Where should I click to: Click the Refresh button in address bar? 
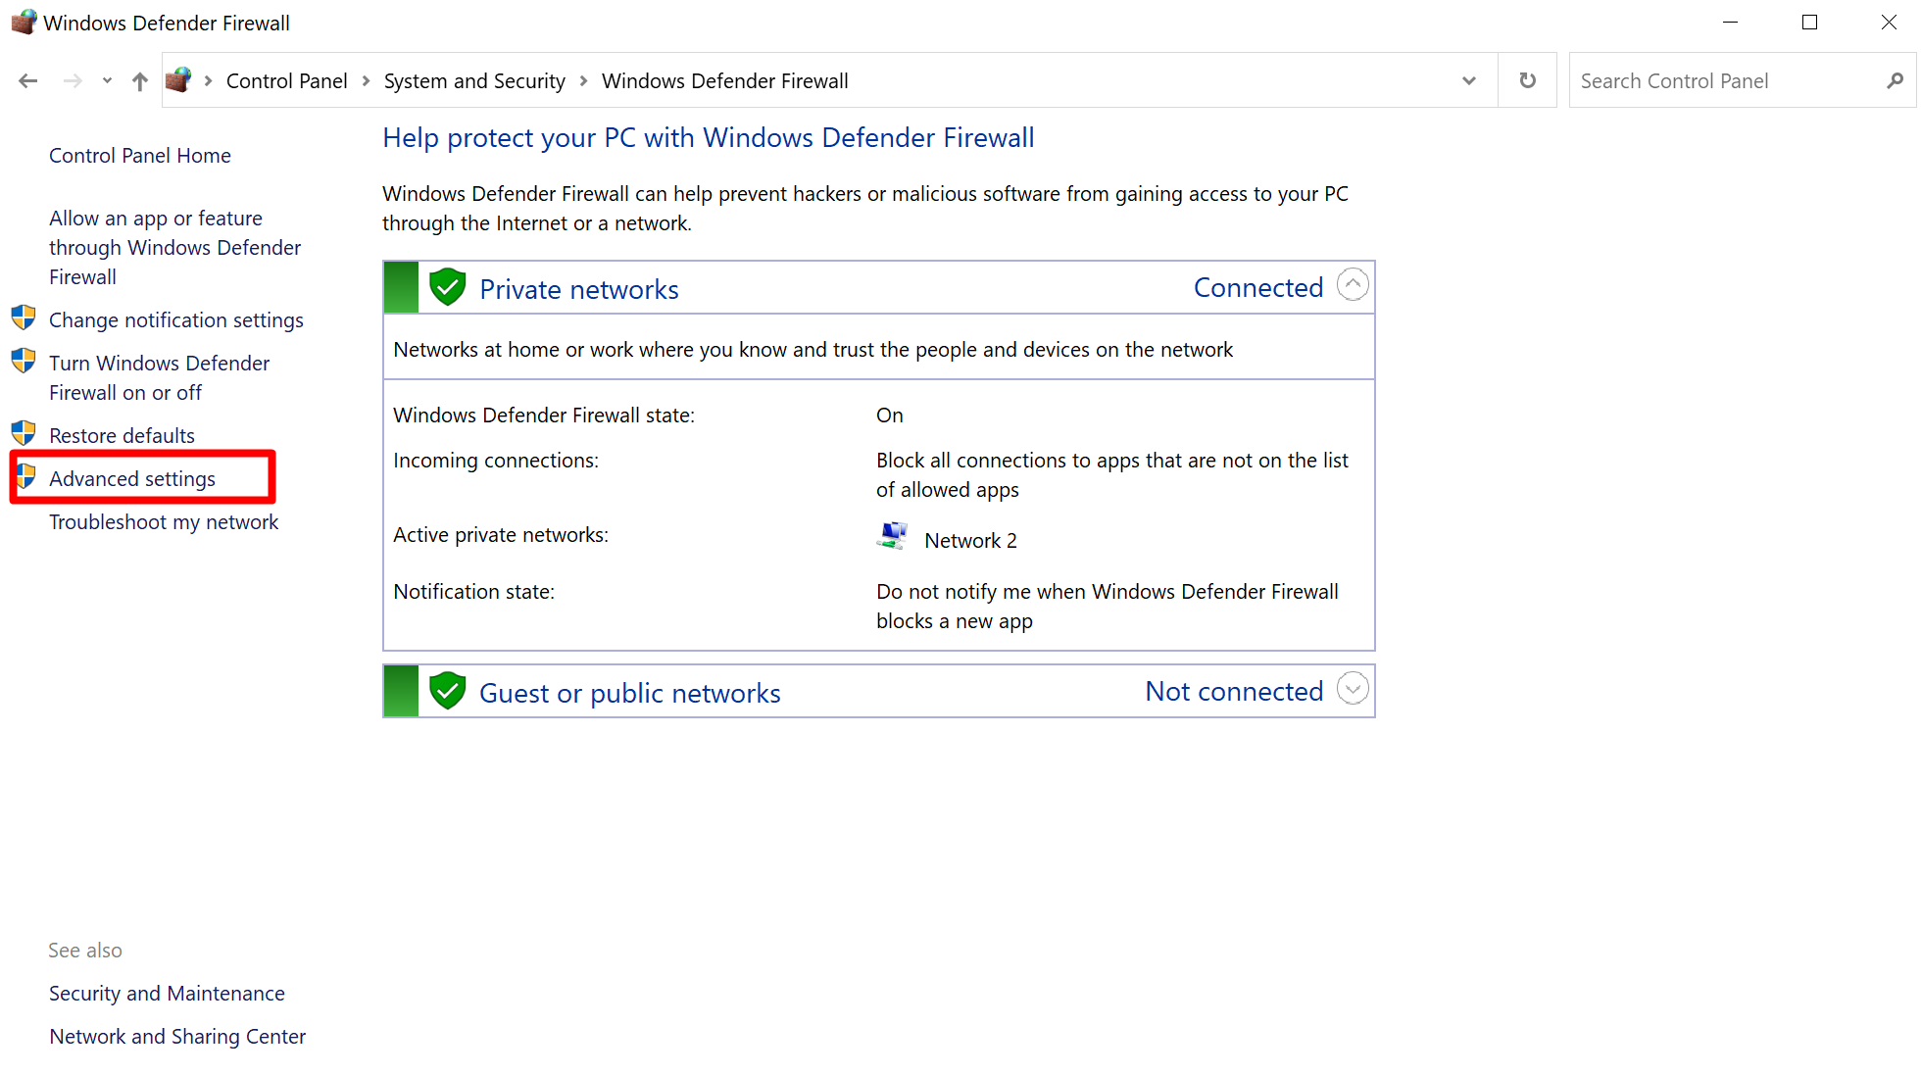[x=1527, y=81]
